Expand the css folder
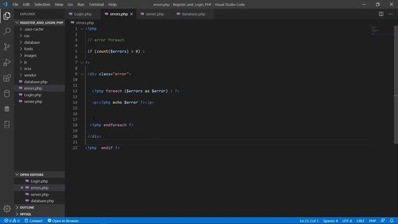398x224 pixels. click(39, 36)
